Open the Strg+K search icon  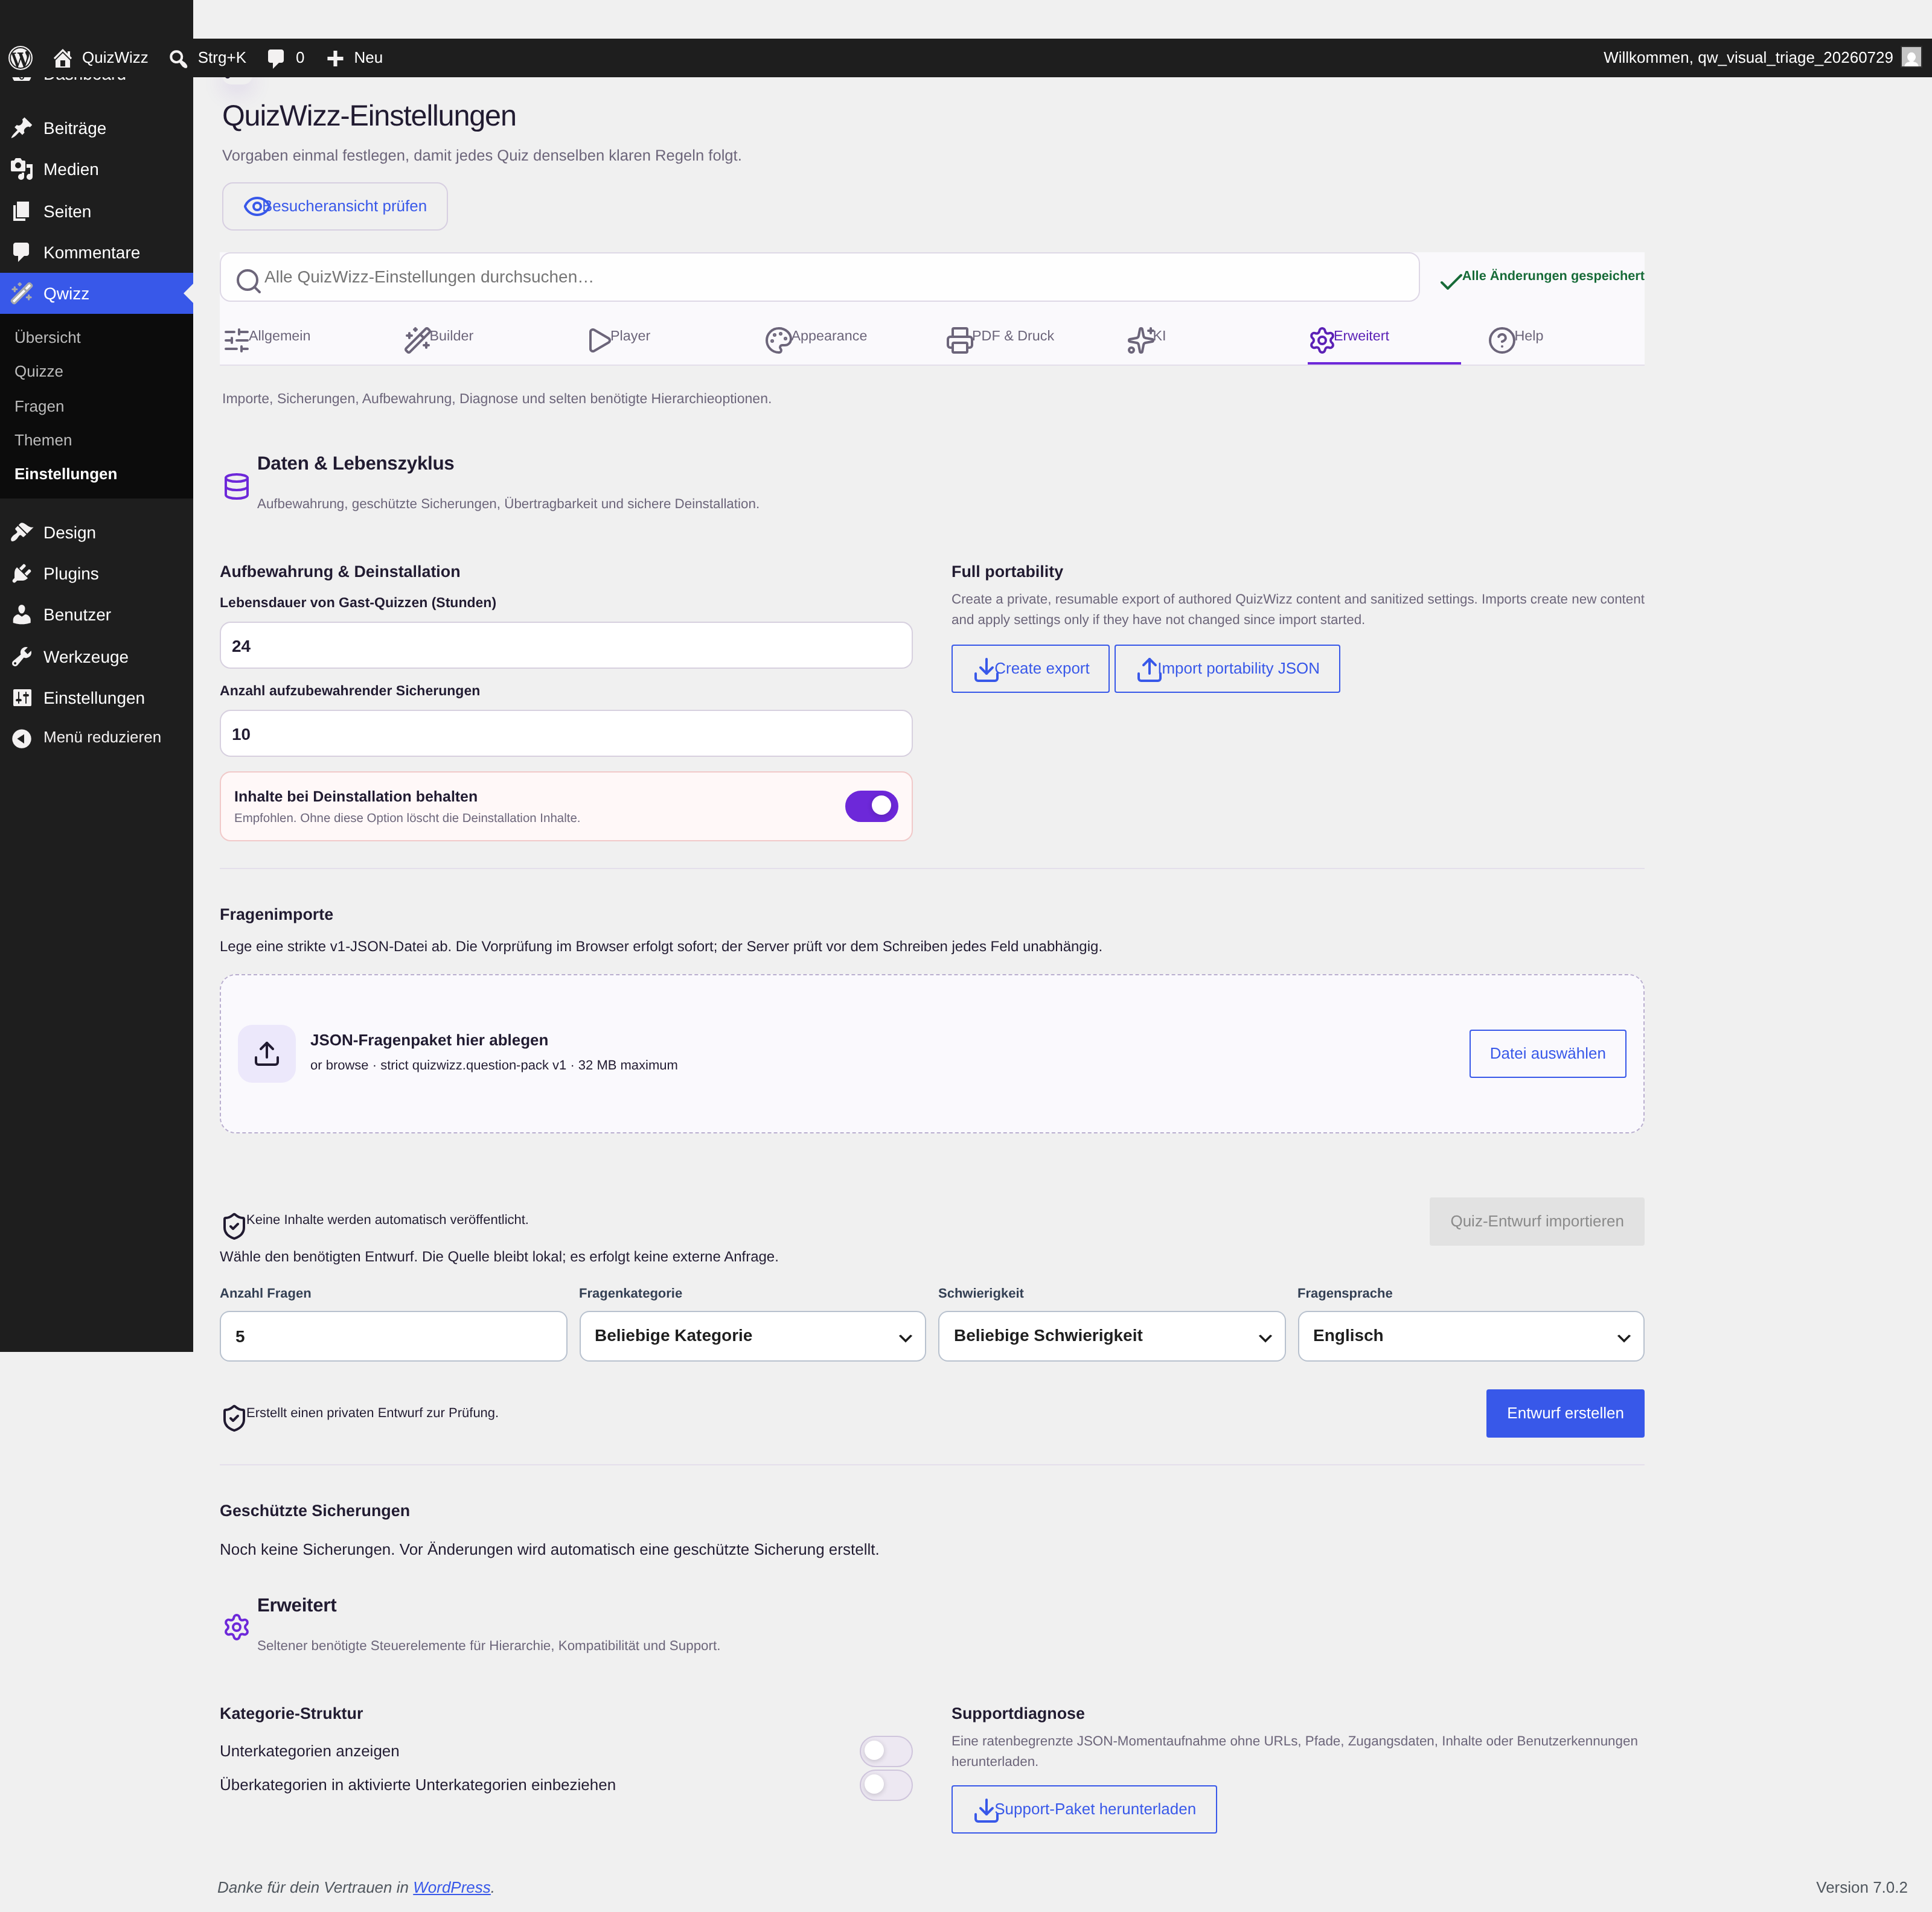pyautogui.click(x=178, y=58)
